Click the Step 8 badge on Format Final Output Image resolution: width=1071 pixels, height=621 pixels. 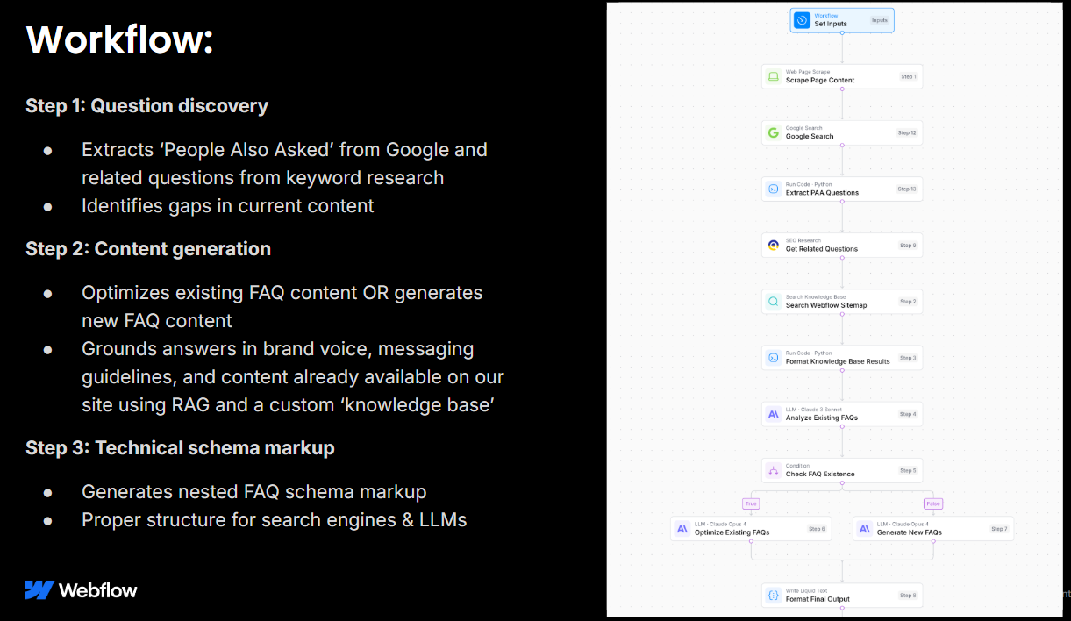tap(908, 596)
